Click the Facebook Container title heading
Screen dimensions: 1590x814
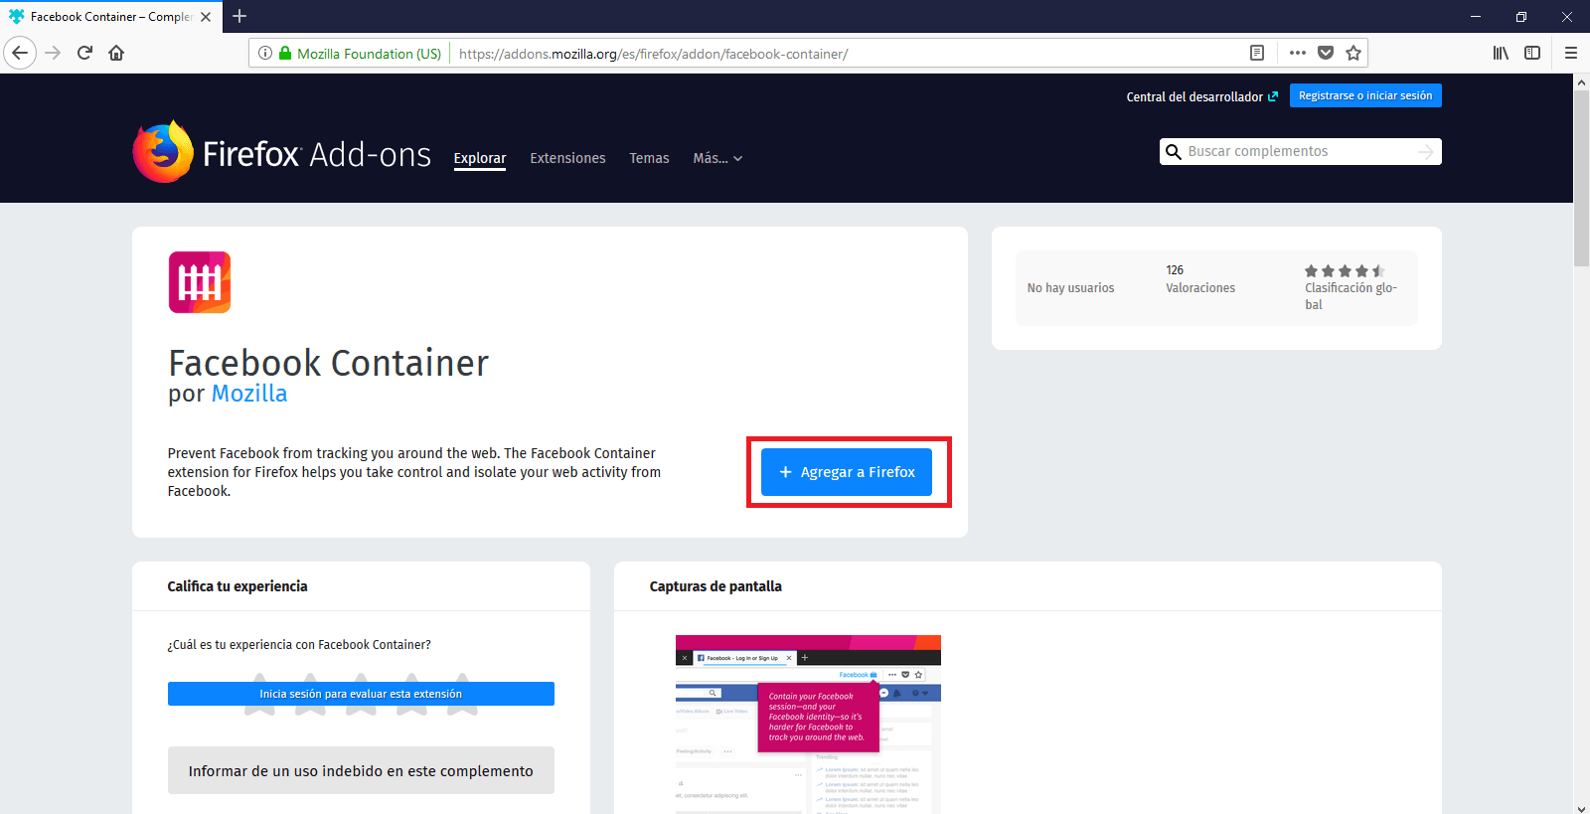point(329,363)
